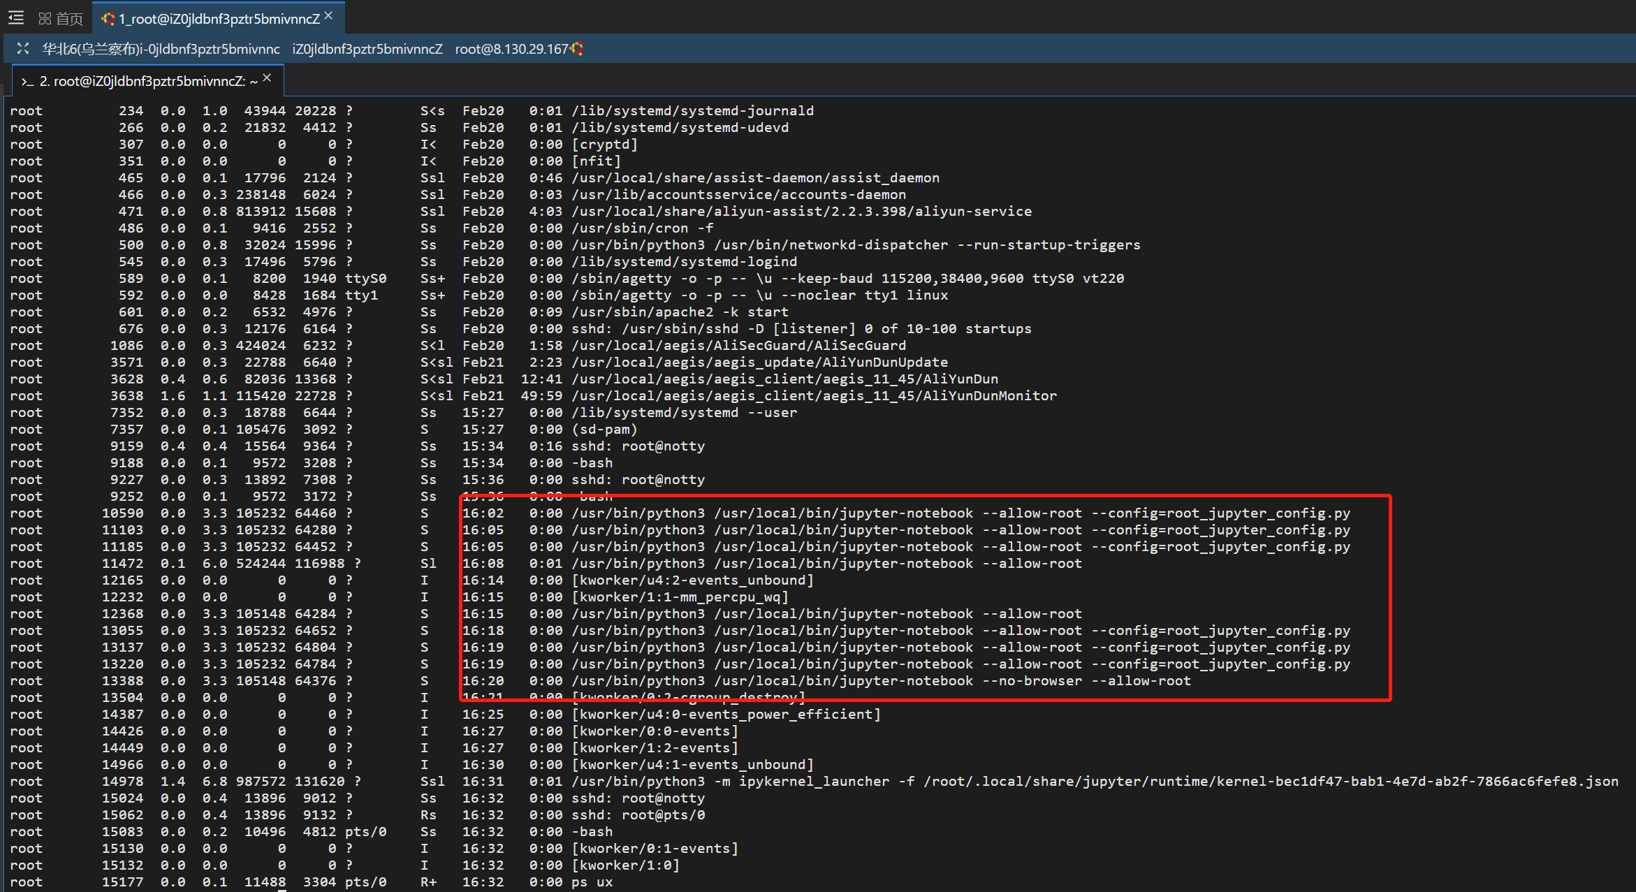
Task: Click the assist_daemon command path
Action: (x=756, y=178)
